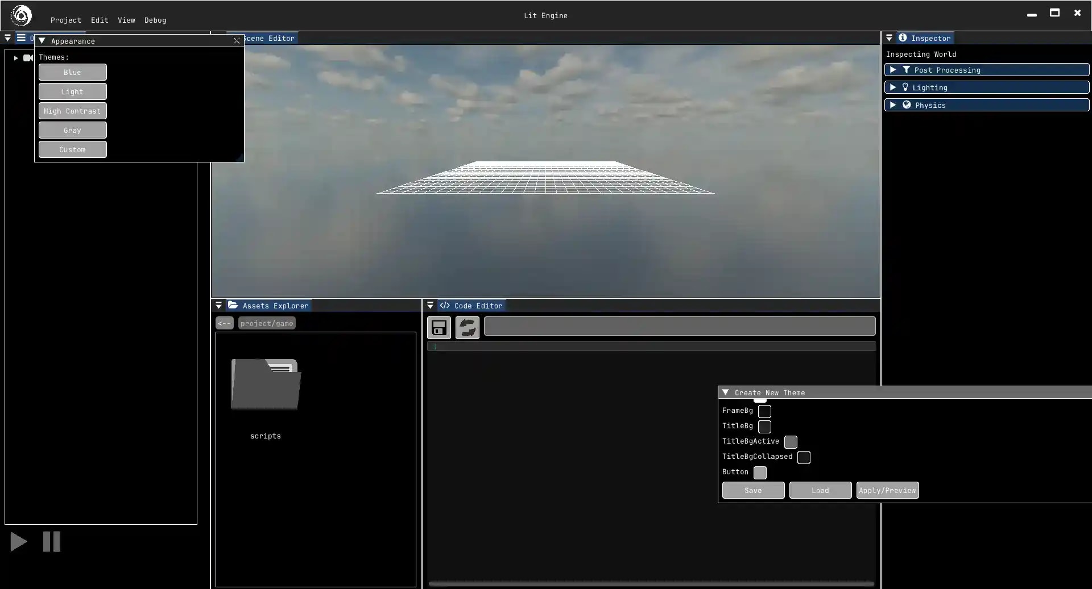1092x589 pixels.
Task: Select the camera icon in hierarchy
Action: [x=28, y=58]
